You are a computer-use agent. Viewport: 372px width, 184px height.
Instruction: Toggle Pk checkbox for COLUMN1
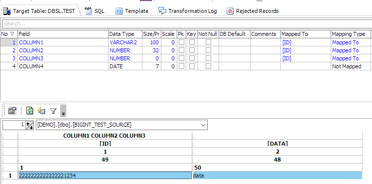pos(181,42)
